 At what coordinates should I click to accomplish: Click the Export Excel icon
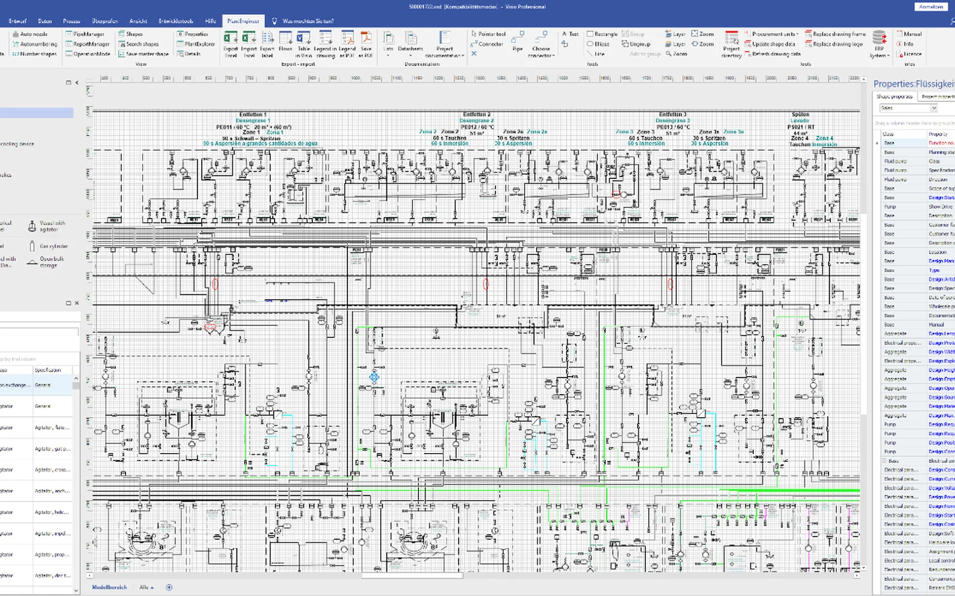230,45
